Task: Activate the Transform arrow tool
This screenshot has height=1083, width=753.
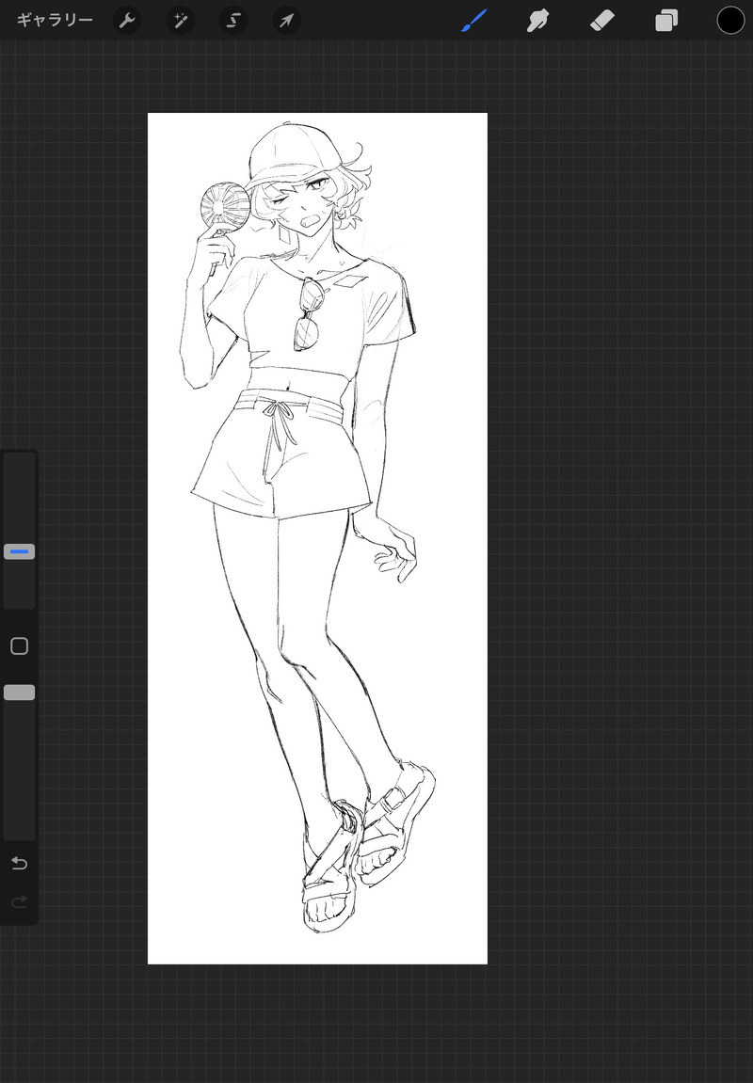Action: (287, 21)
